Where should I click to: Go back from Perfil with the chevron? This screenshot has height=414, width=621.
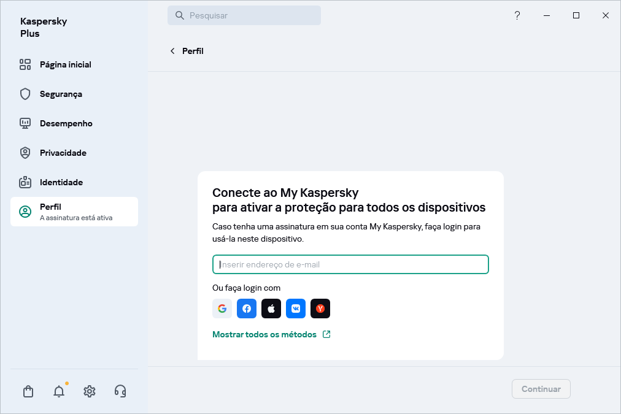(x=172, y=51)
